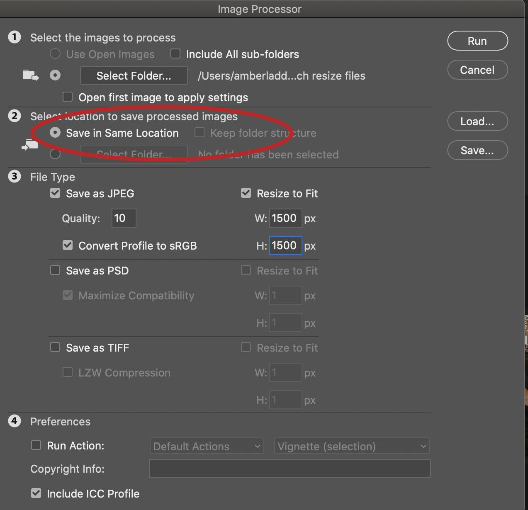Focus the Copyright Info text field
528x510 pixels.
[290, 469]
